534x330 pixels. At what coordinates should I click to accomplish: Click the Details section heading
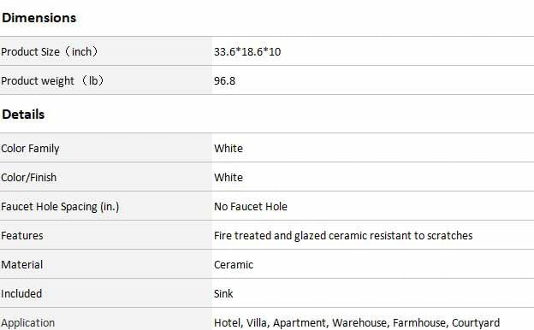click(23, 115)
